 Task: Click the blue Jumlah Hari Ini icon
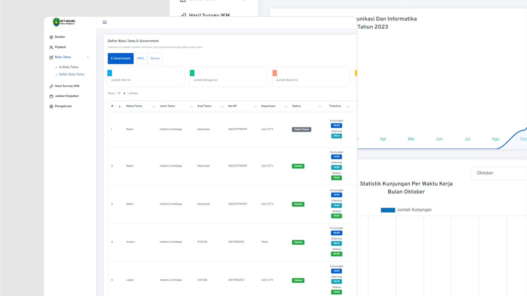click(x=110, y=73)
